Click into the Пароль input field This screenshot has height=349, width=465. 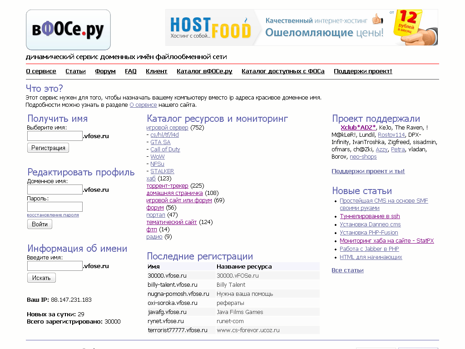click(54, 207)
